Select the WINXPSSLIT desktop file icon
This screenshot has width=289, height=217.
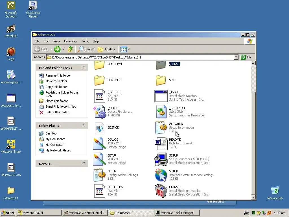pyautogui.click(x=11, y=123)
